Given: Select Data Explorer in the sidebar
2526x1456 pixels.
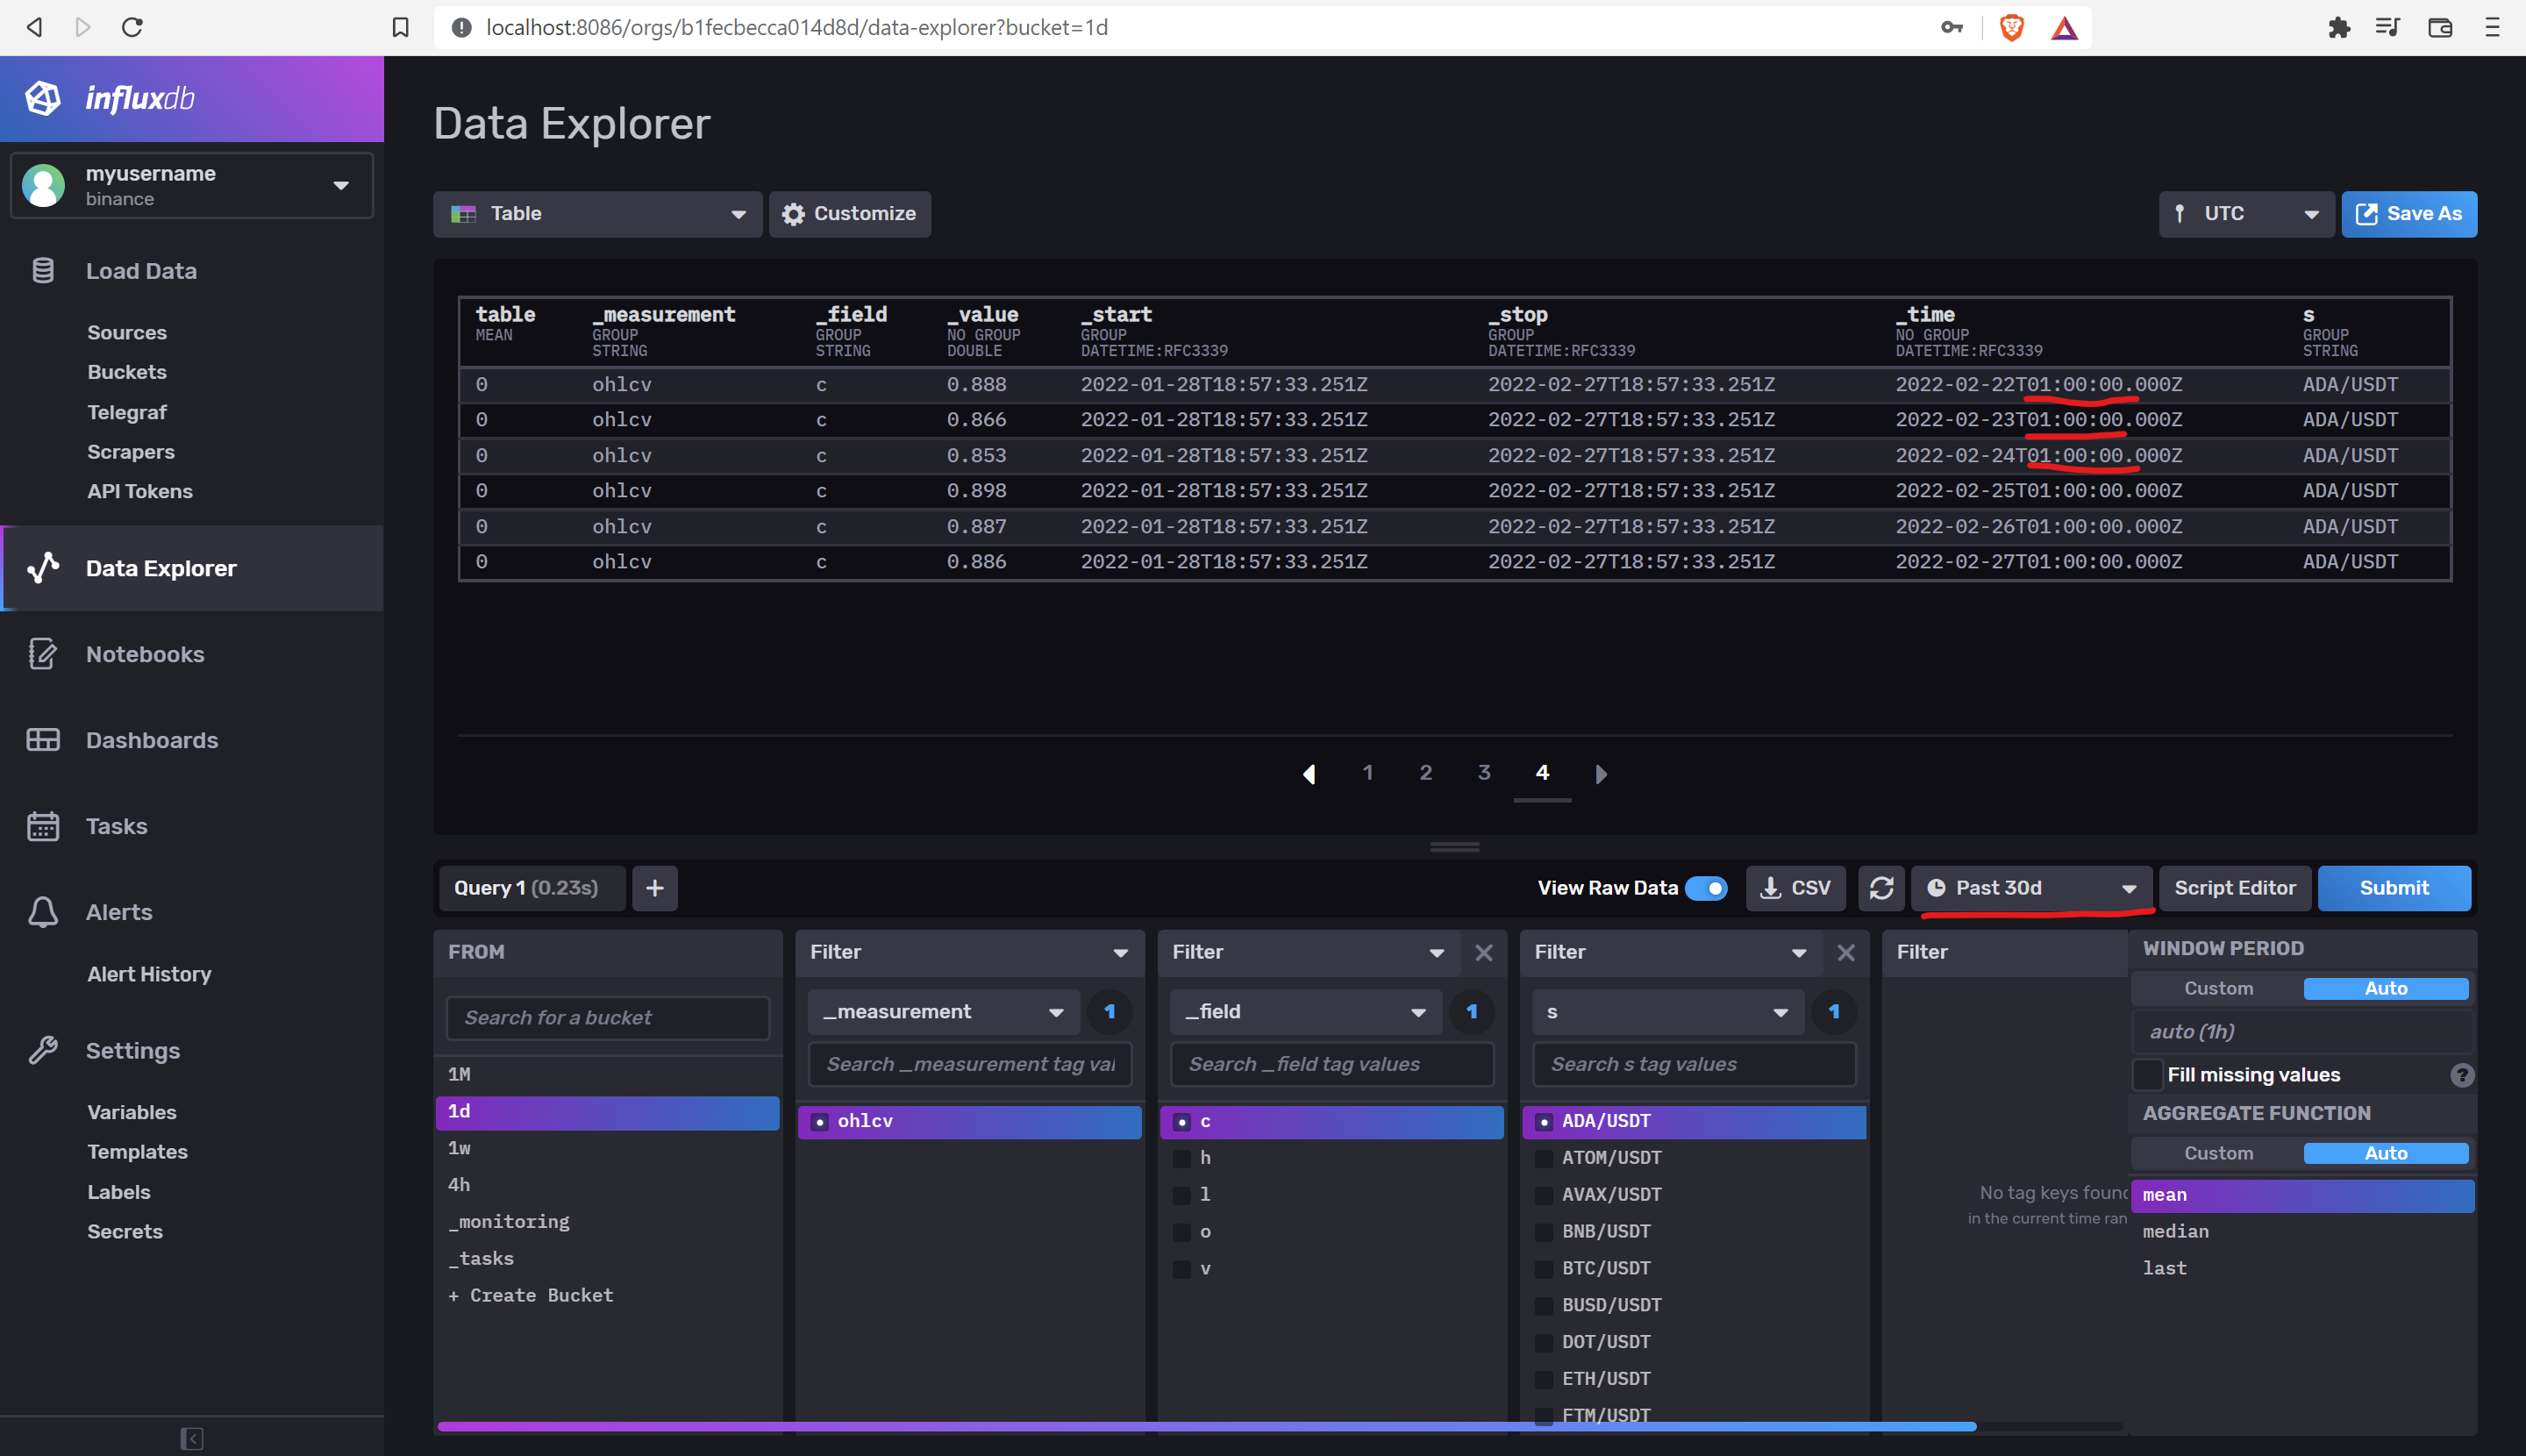Looking at the screenshot, I should 160,568.
